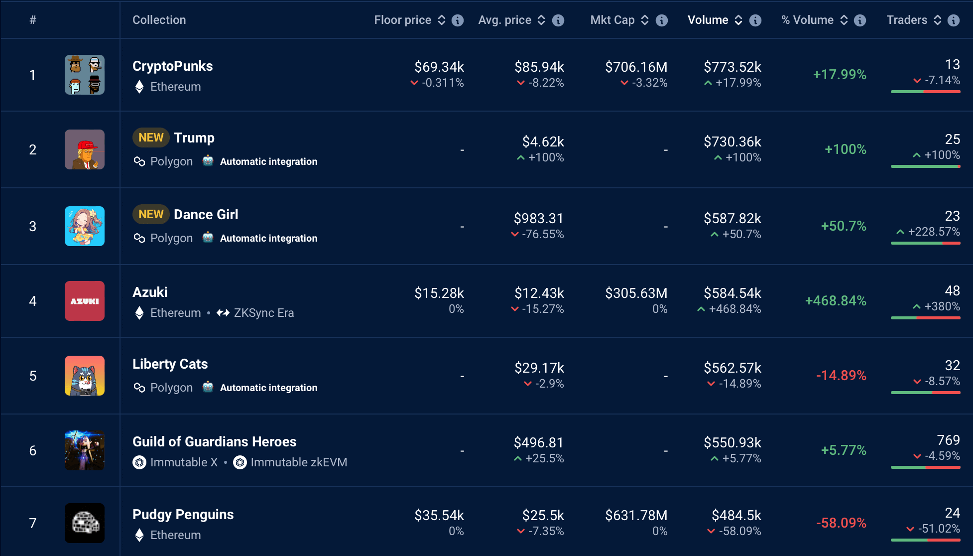Viewport: 973px width, 556px height.
Task: Open Guild of Guardians Heroes thumbnail
Action: click(85, 450)
